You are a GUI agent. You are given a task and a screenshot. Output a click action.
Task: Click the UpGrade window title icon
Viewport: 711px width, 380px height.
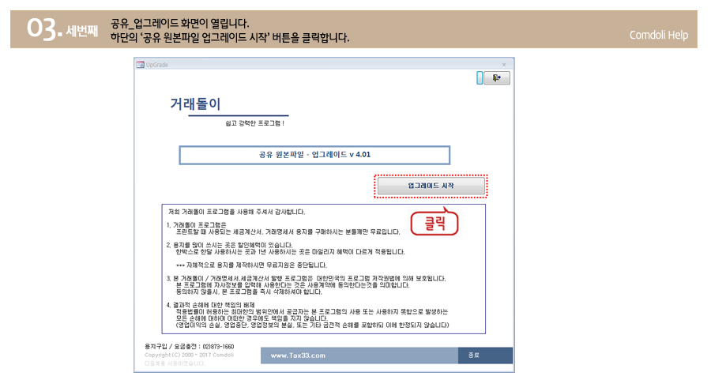point(140,65)
